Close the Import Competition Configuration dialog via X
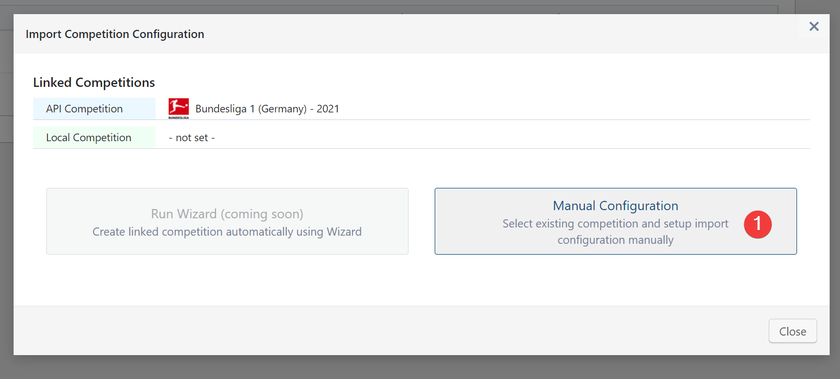The image size is (840, 379). click(814, 27)
